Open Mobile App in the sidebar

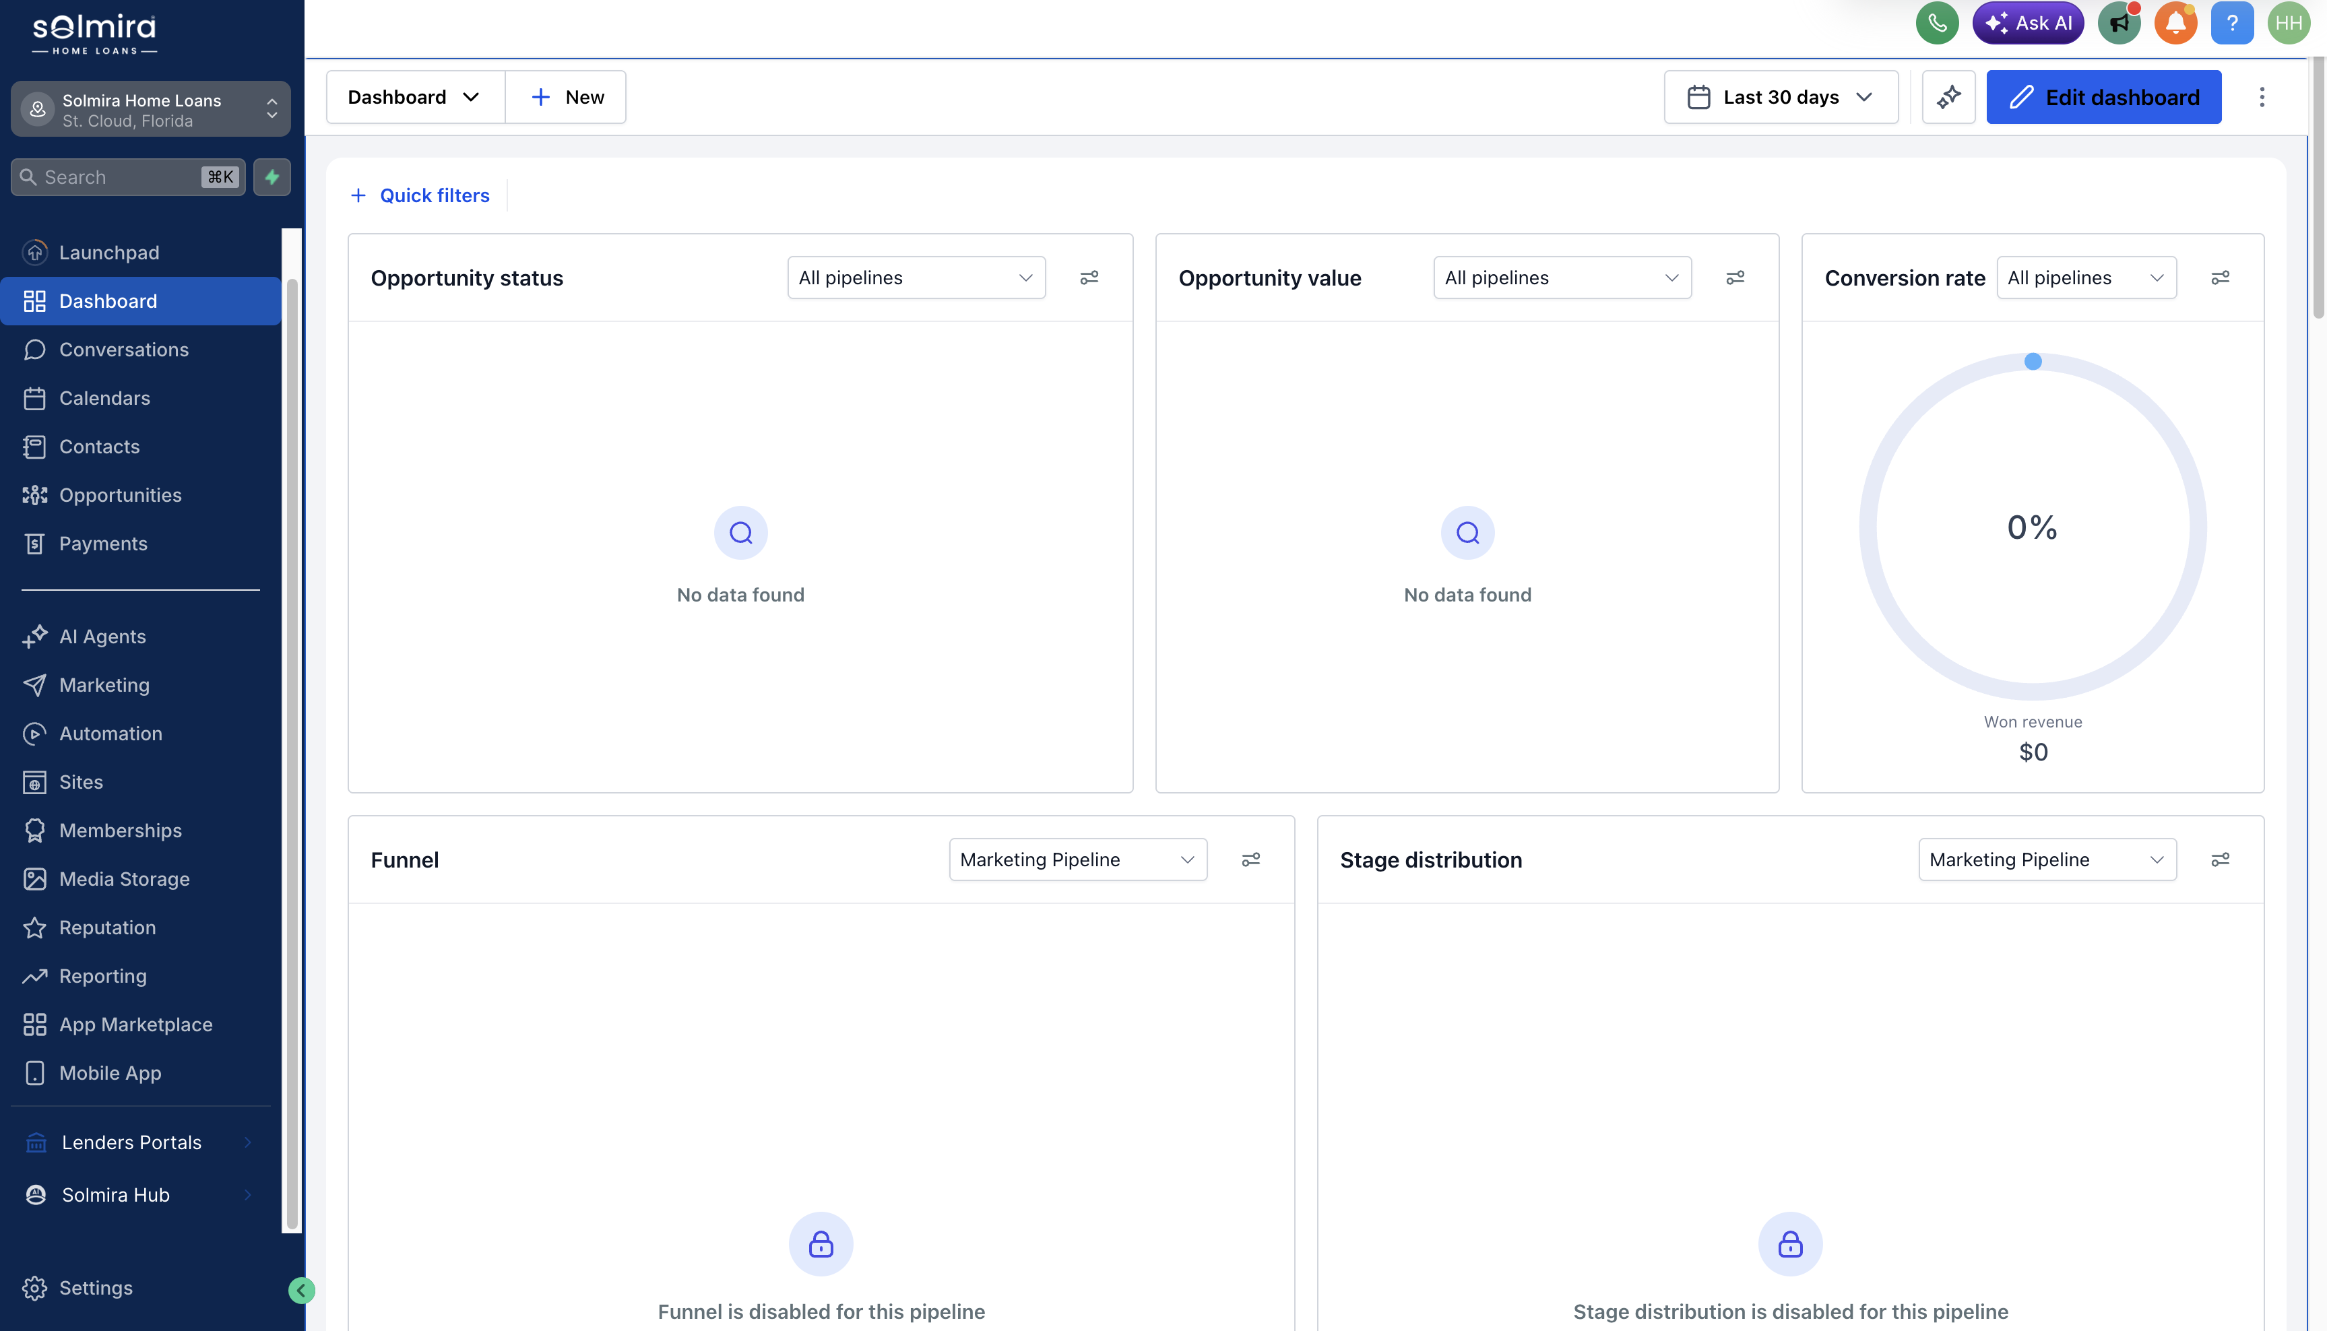pos(141,1072)
